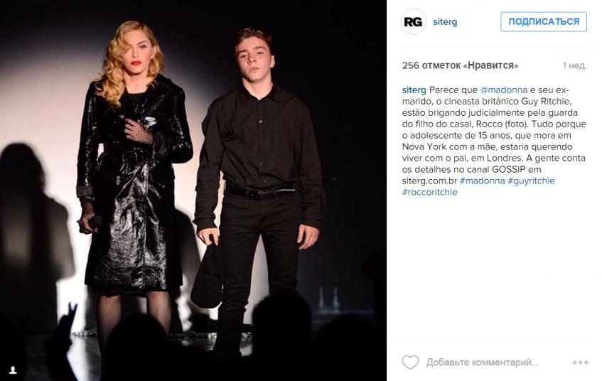Click the ПОДПИСАТЬСЯ follow button

point(544,21)
